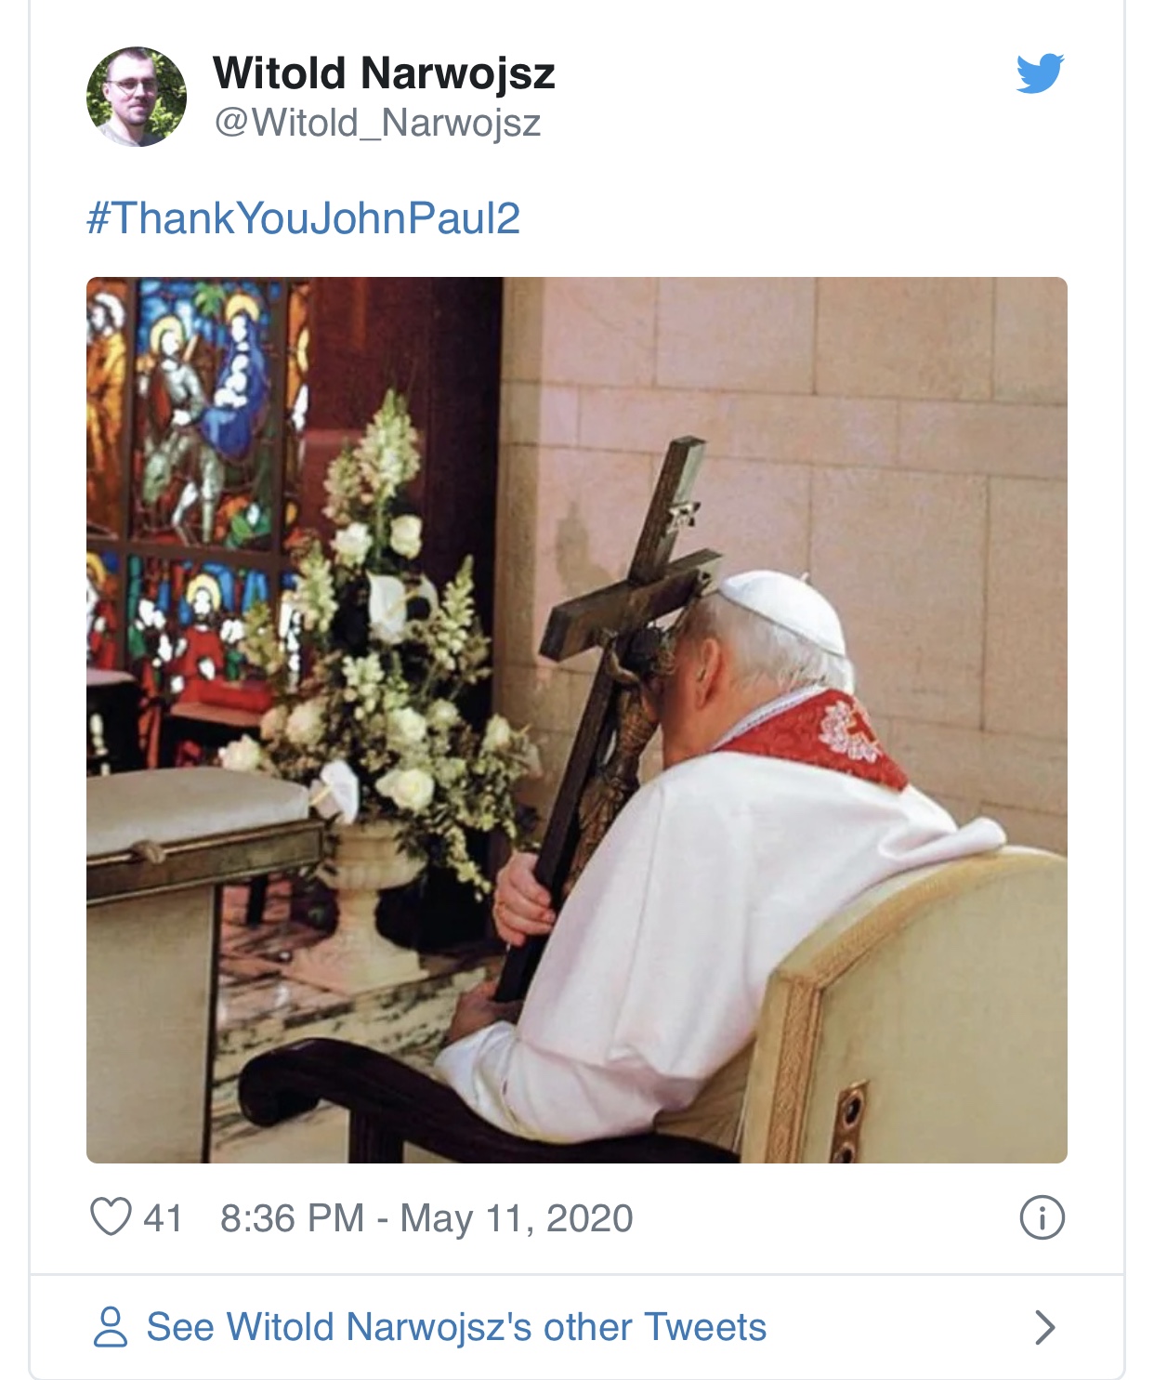
Task: Open the tweet's attached photo
Action: click(576, 719)
